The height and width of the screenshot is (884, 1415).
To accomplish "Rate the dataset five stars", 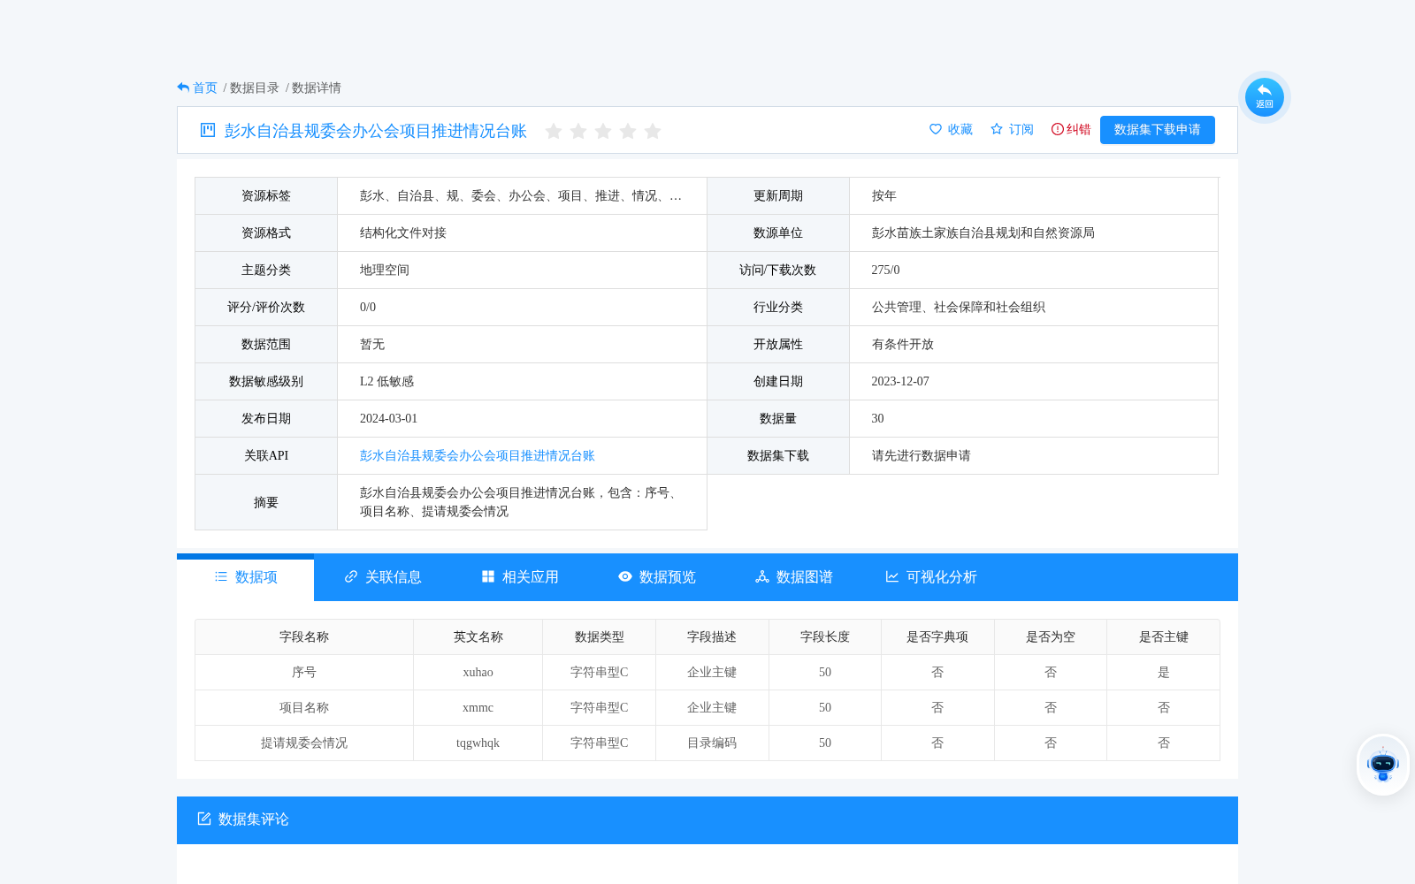I will 653,131.
